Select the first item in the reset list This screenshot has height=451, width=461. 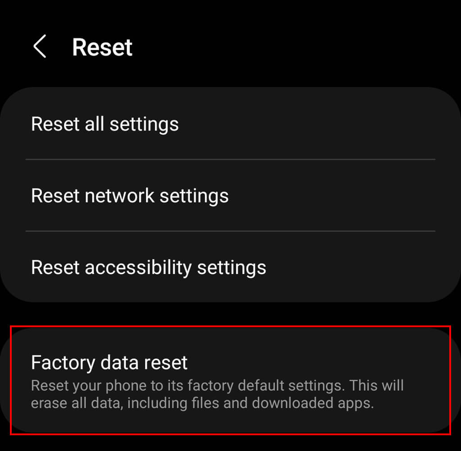[x=230, y=124]
